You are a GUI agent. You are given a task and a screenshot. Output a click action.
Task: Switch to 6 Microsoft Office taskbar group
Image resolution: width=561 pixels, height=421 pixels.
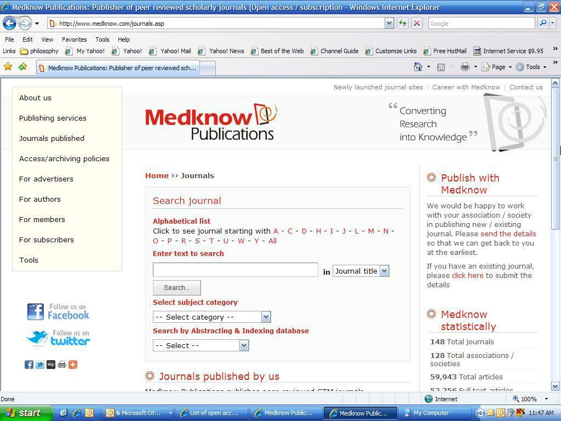click(x=138, y=413)
